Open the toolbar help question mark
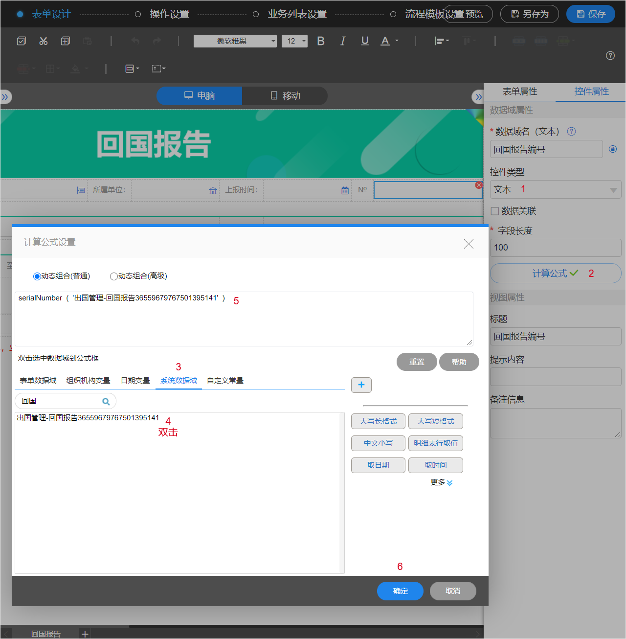The image size is (626, 639). point(610,55)
